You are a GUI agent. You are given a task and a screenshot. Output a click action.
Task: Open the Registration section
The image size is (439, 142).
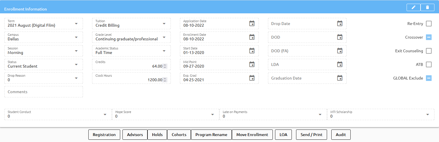104,135
